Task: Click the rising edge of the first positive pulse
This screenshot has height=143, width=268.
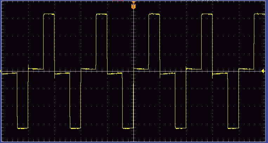Action: tap(44, 41)
